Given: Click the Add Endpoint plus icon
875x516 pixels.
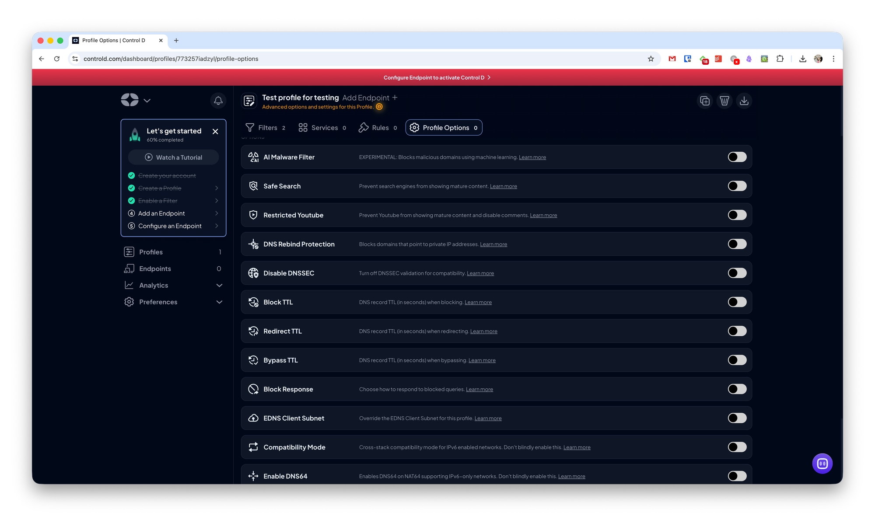Looking at the screenshot, I should click(x=395, y=98).
